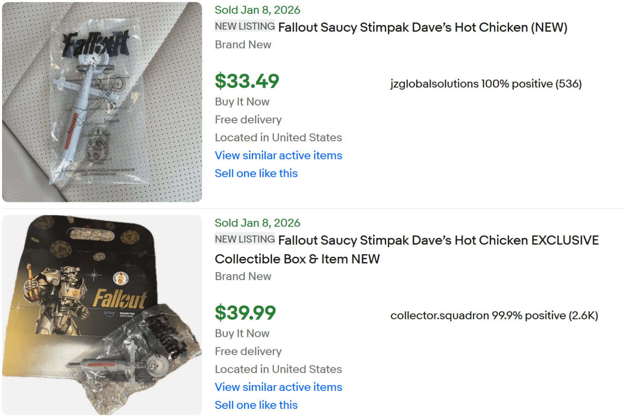
Task: Open the Fallout Saucy Stimpak (NEW) listing title
Action: click(423, 28)
